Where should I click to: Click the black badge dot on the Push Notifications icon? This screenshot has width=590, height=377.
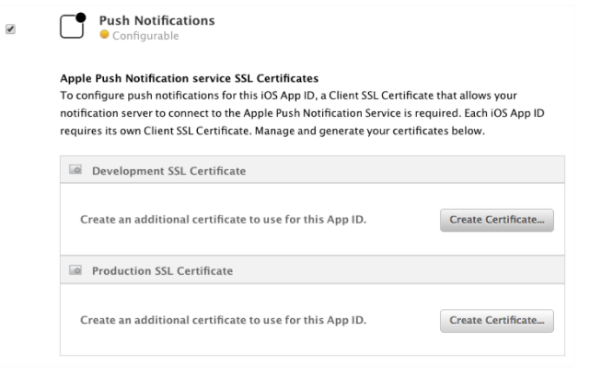click(80, 17)
